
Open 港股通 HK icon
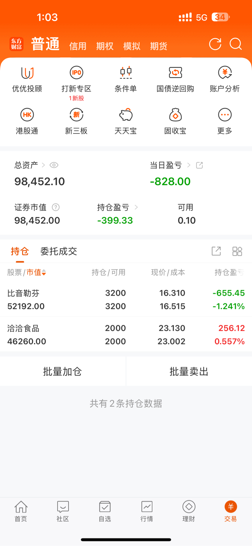click(x=27, y=115)
